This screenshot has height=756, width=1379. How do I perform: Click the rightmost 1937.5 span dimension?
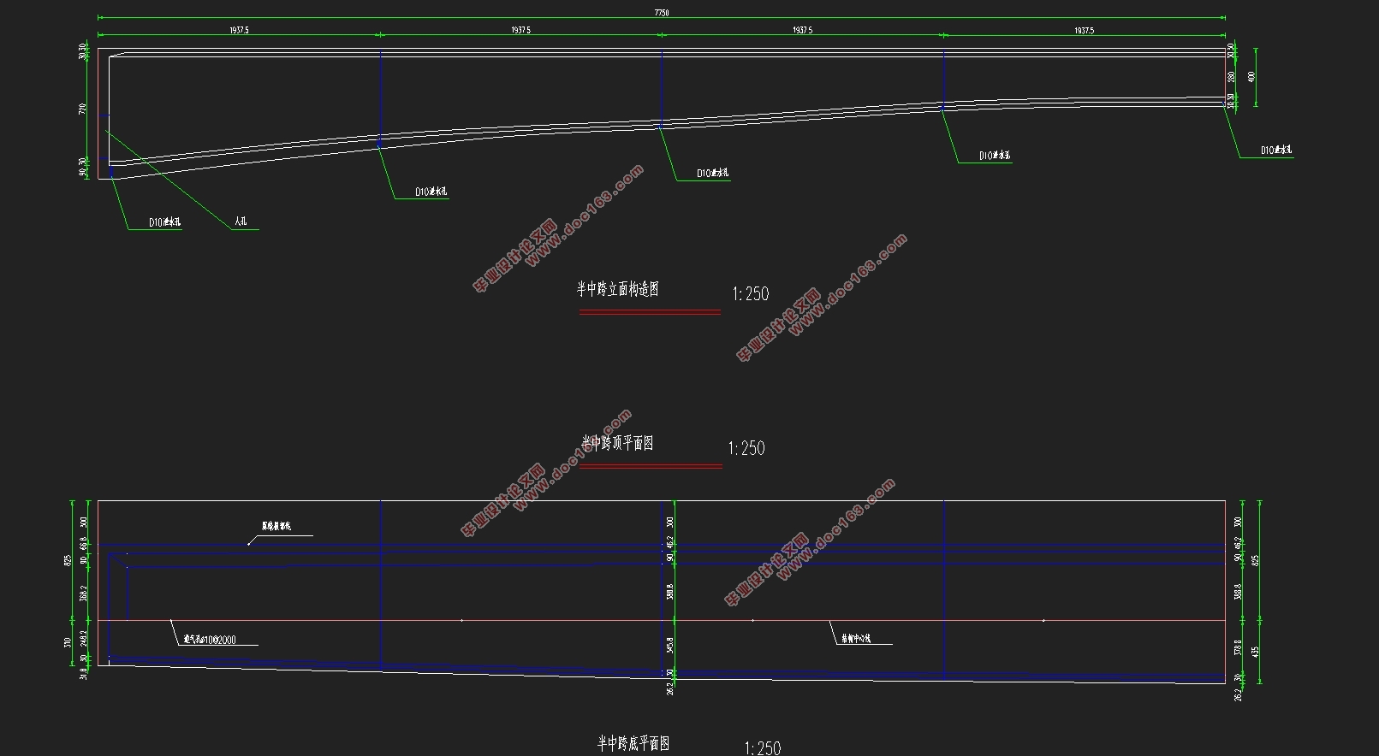[1084, 30]
